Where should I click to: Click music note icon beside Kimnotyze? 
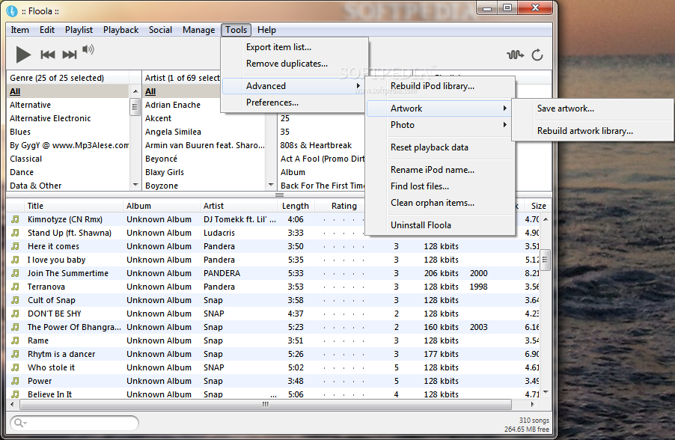(15, 219)
